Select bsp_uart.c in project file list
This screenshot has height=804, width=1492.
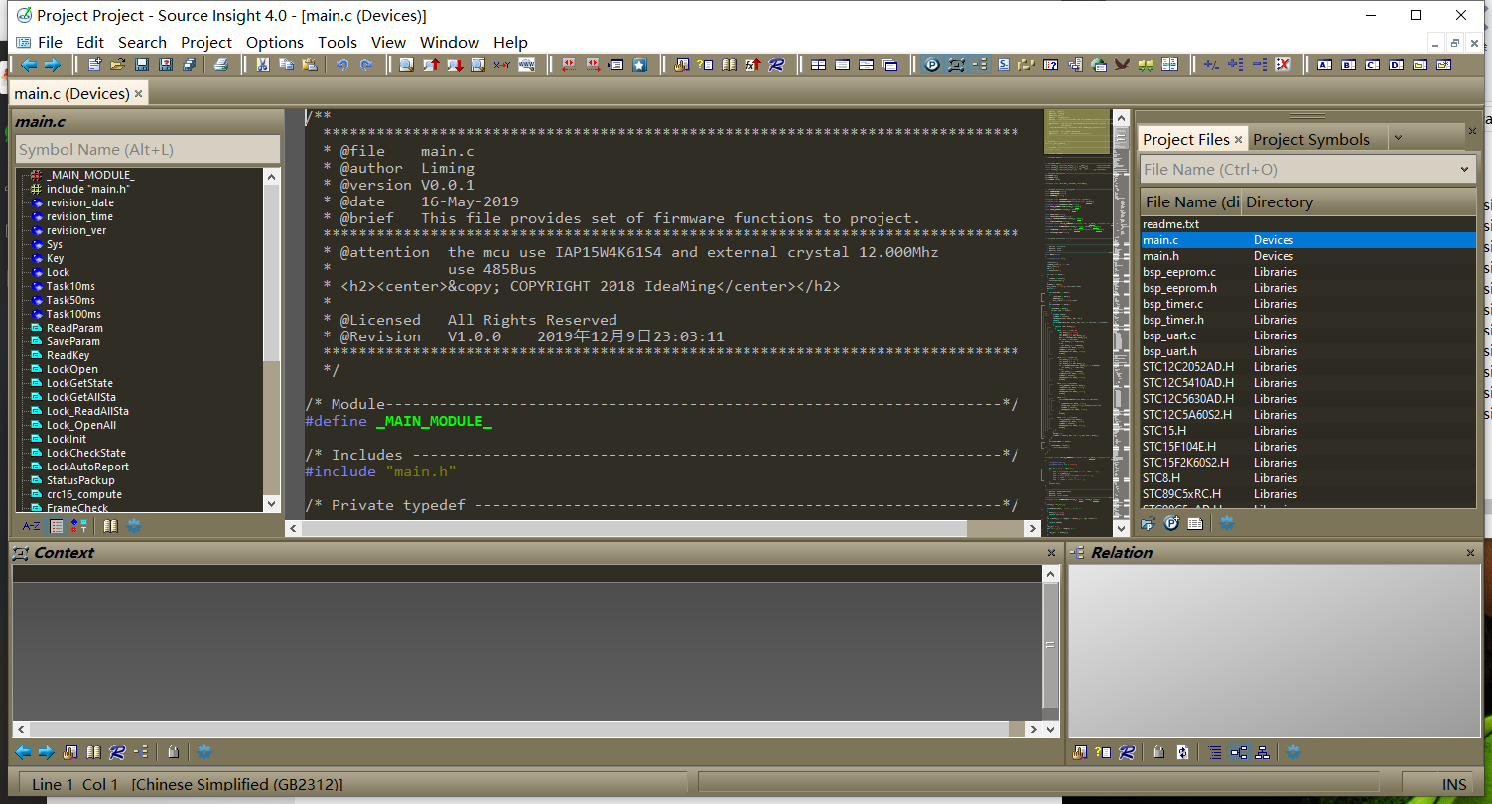pyautogui.click(x=1169, y=335)
